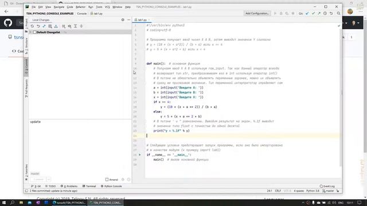Hide the commit tool window with the minus icon
367x206 pixels.
(x=128, y=20)
